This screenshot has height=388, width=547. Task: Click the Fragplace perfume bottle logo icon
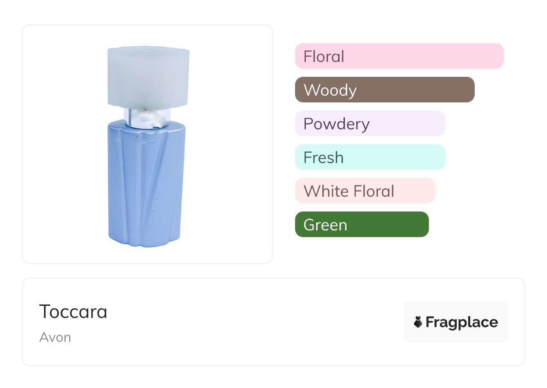(x=419, y=322)
